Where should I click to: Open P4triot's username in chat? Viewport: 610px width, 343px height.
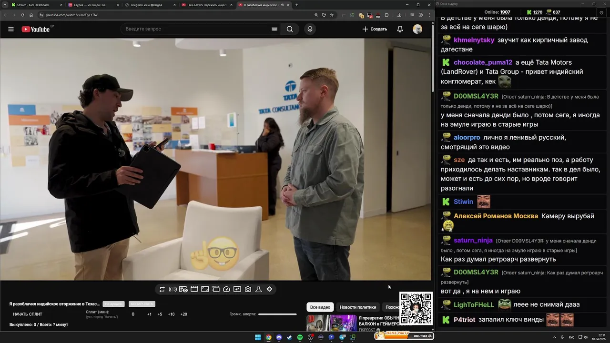coord(464,320)
